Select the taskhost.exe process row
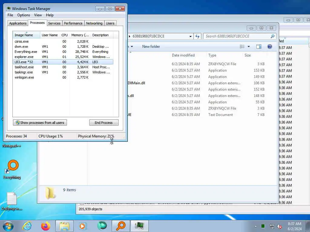310x232 pixels. click(x=63, y=67)
